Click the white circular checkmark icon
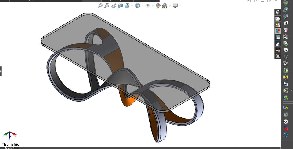The width and height of the screenshot is (293, 149). (286, 122)
